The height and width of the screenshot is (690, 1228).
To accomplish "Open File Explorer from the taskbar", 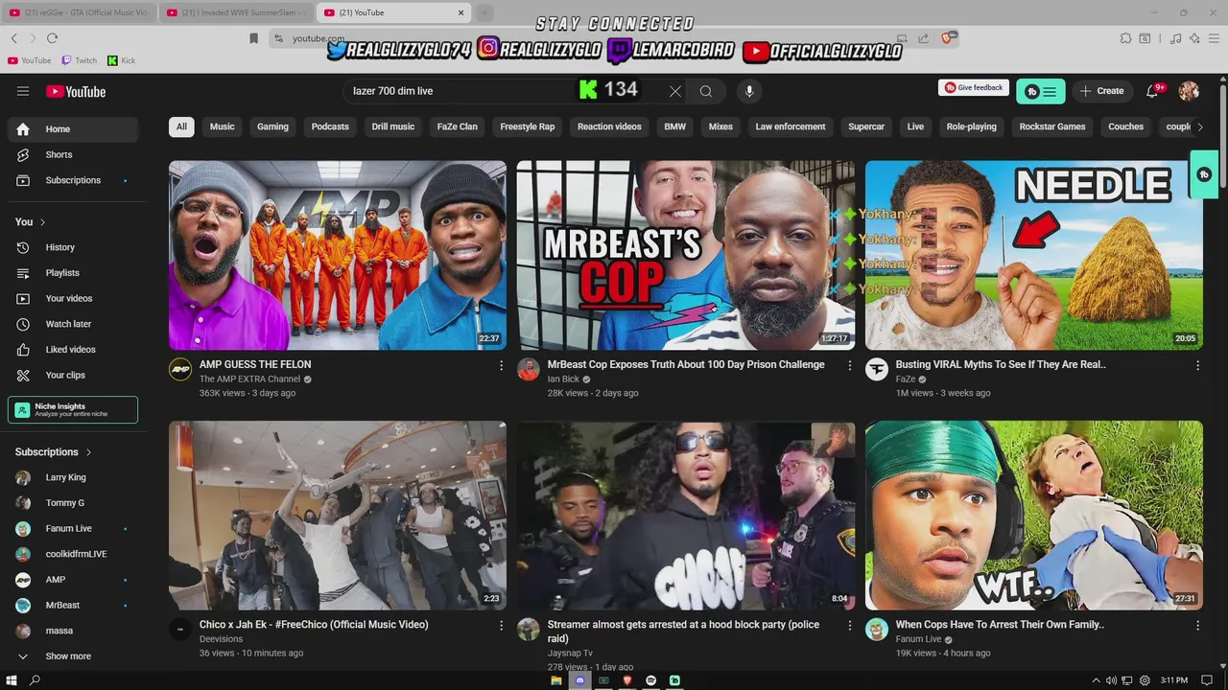I will 555,680.
